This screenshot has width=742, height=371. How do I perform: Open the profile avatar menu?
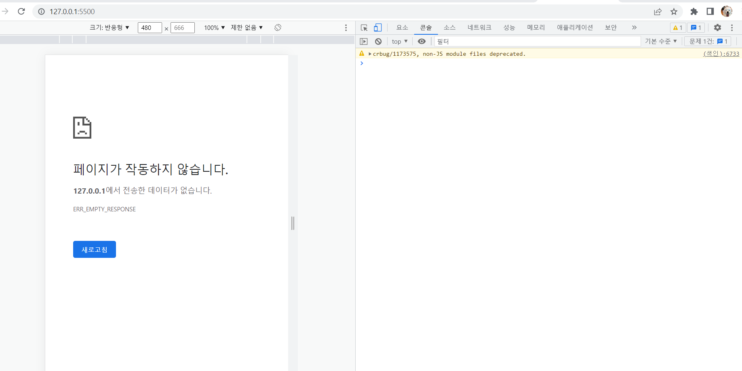pos(727,11)
